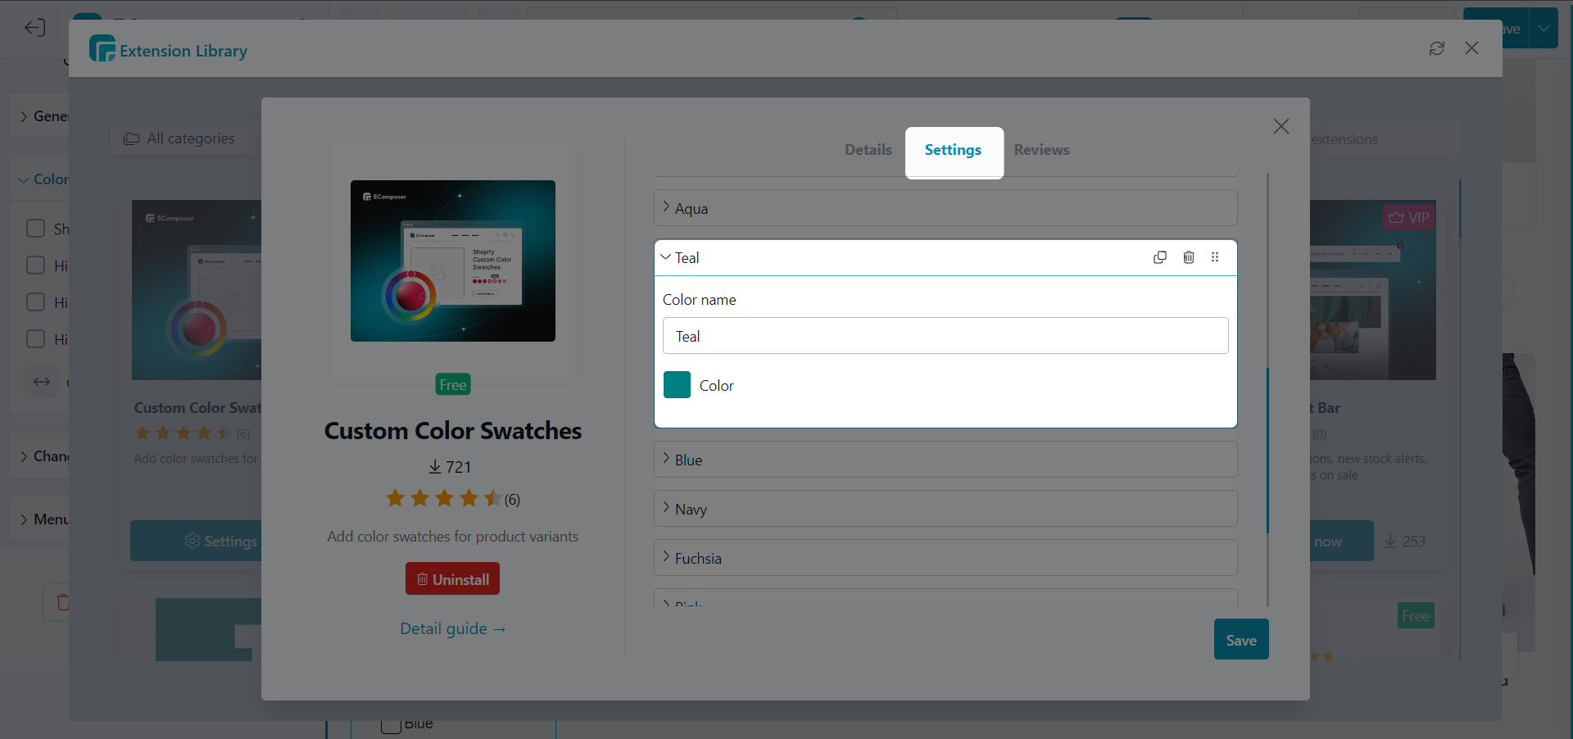
Task: Open the Save dropdown arrow in the editor
Action: coord(1544,29)
